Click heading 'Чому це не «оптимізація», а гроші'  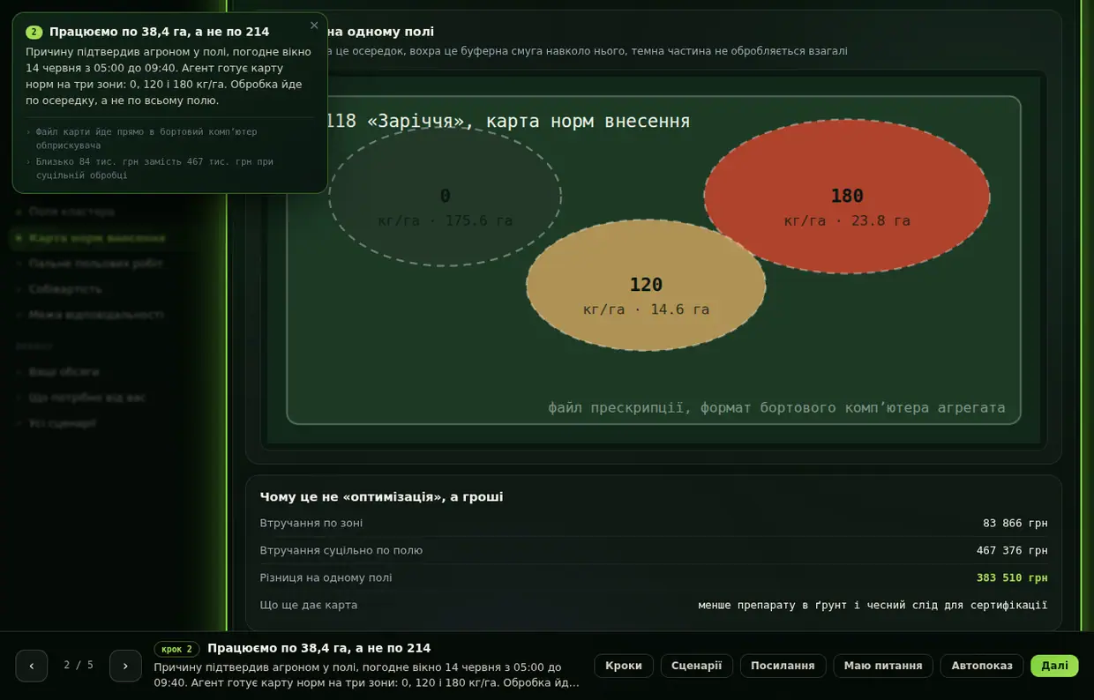(381, 497)
